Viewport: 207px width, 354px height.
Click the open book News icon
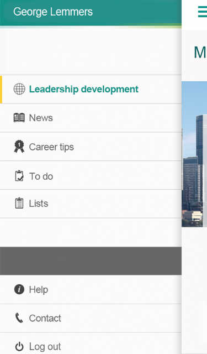pyautogui.click(x=19, y=118)
